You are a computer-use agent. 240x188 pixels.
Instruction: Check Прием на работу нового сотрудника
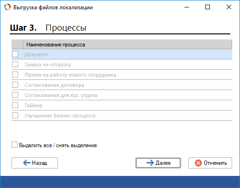click(15, 75)
